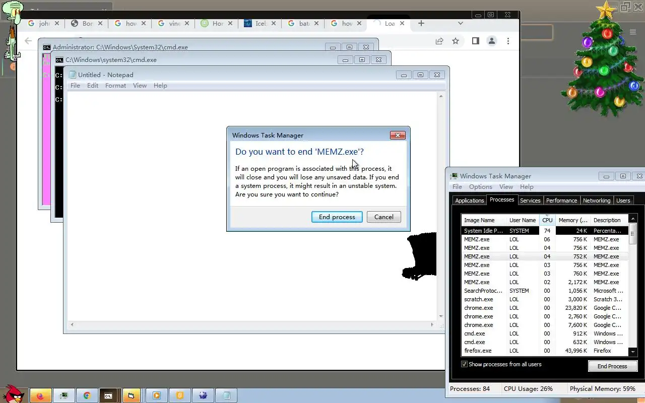Click Chrome back arrow

click(x=28, y=41)
